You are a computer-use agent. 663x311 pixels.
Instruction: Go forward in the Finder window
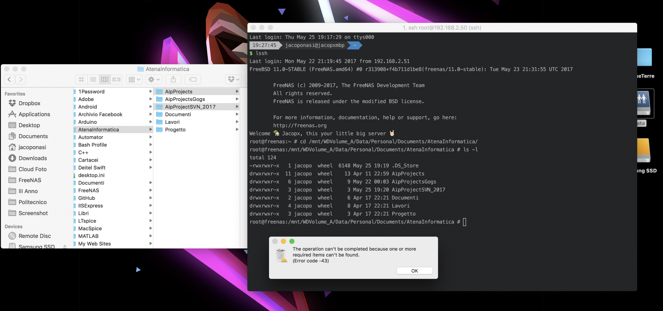tap(21, 80)
